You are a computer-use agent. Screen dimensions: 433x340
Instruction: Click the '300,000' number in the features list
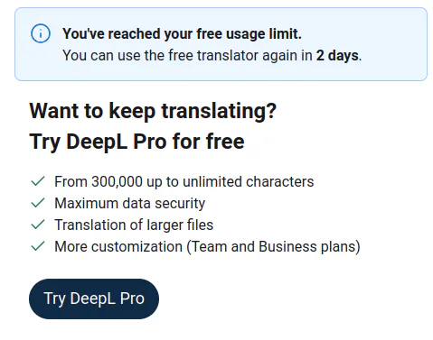click(117, 181)
